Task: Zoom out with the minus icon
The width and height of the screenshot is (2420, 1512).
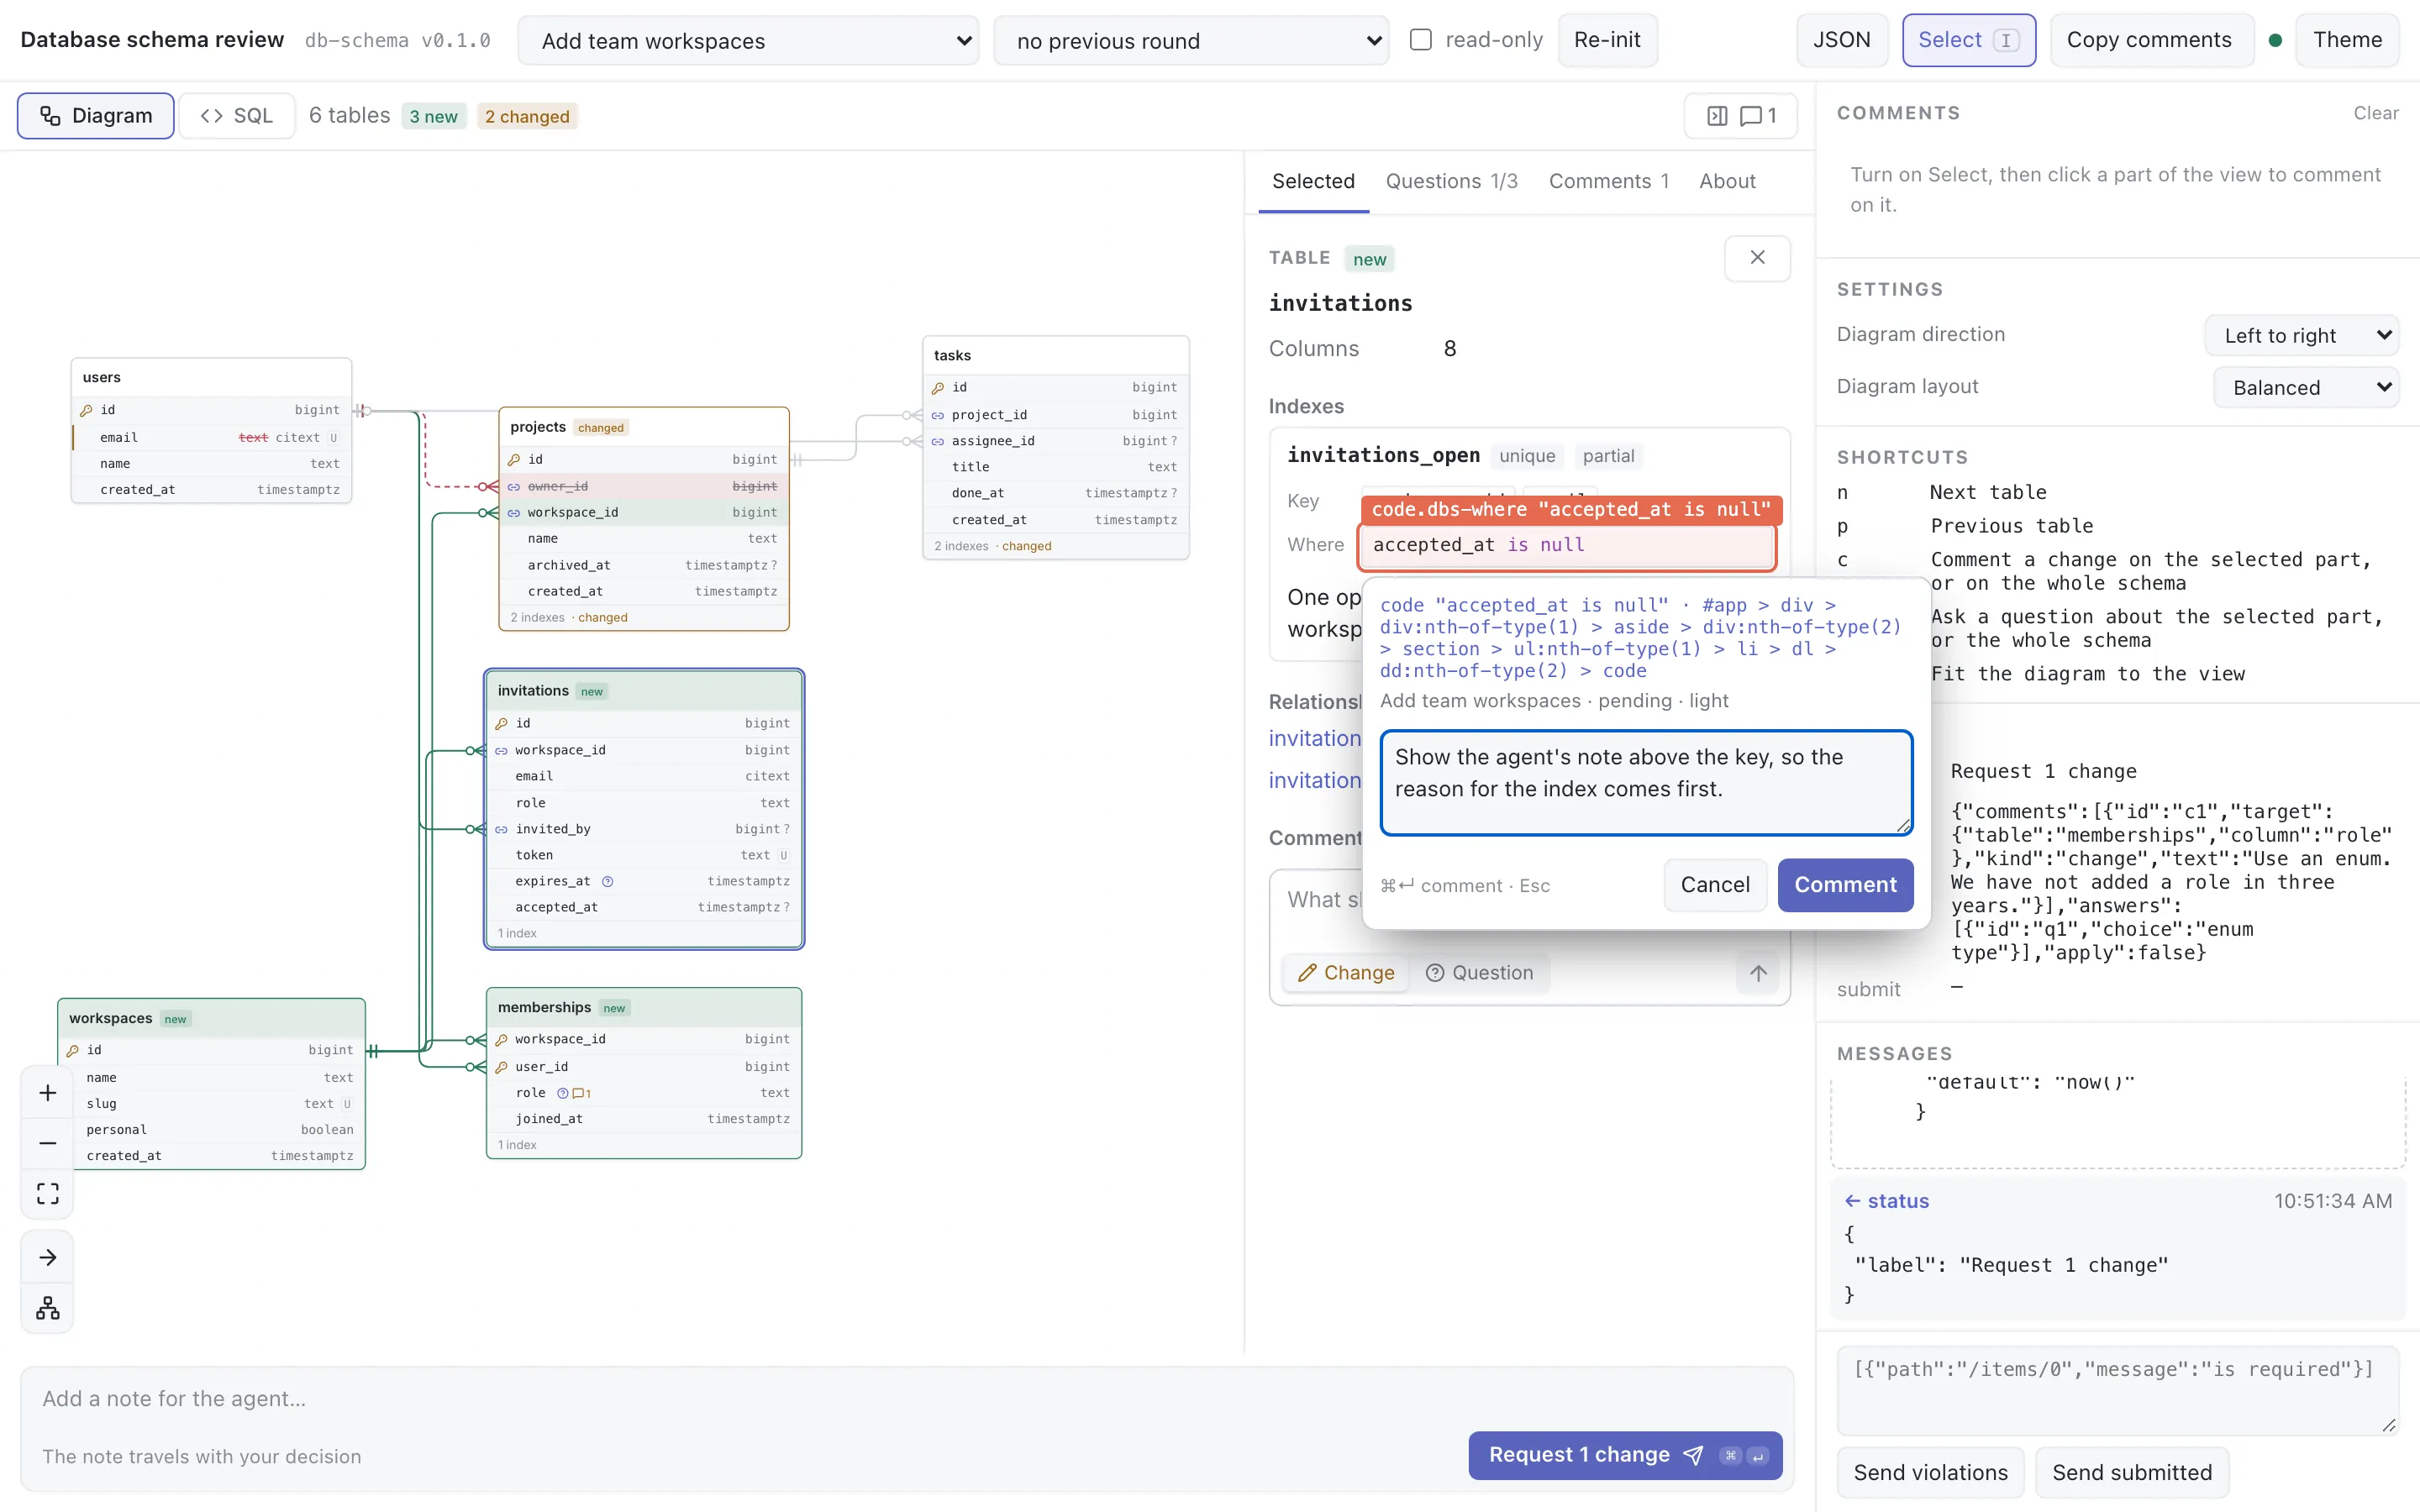Action: (x=47, y=1143)
